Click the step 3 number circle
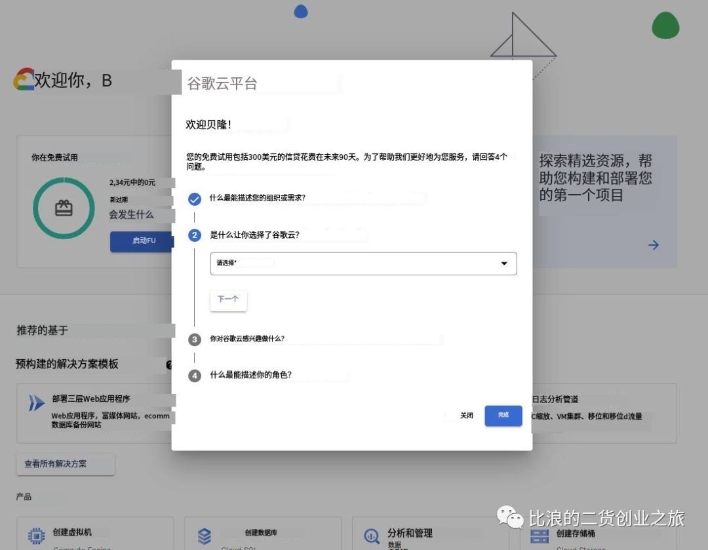Screen dimensions: 708x550 tap(195, 339)
